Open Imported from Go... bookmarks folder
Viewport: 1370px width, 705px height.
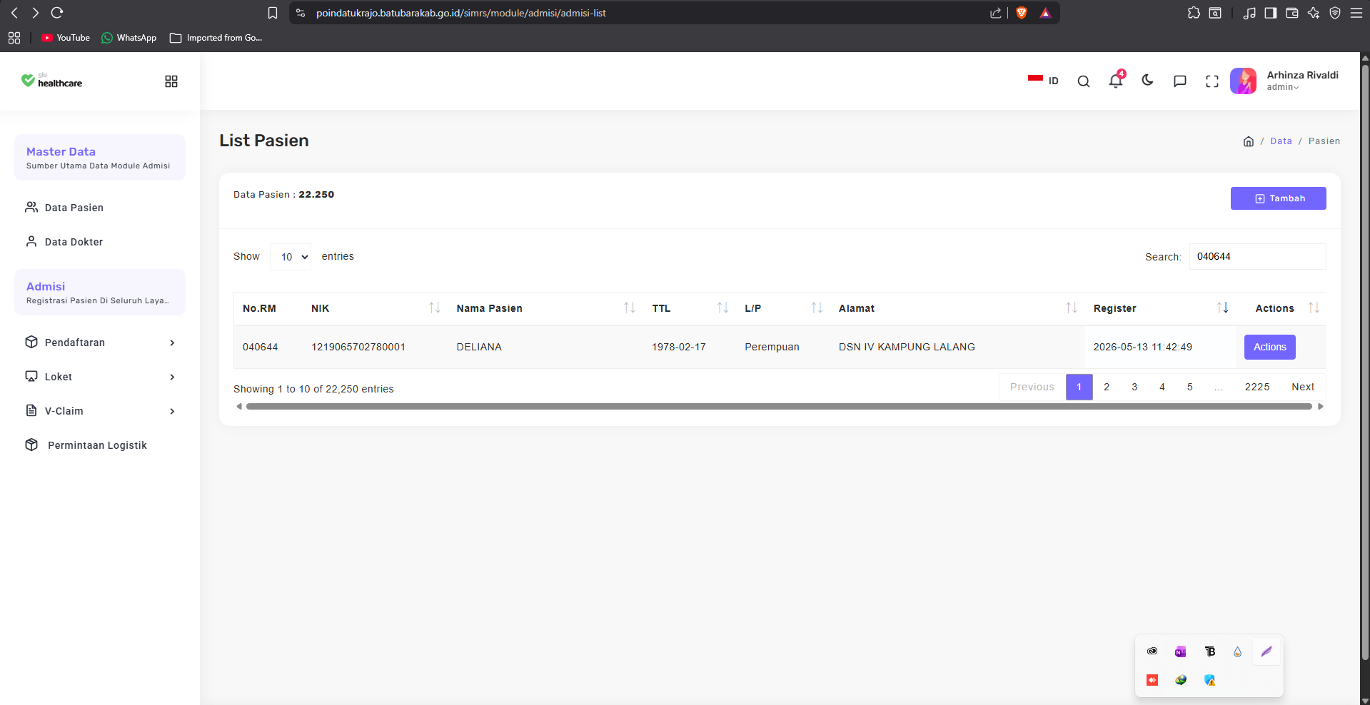(216, 38)
